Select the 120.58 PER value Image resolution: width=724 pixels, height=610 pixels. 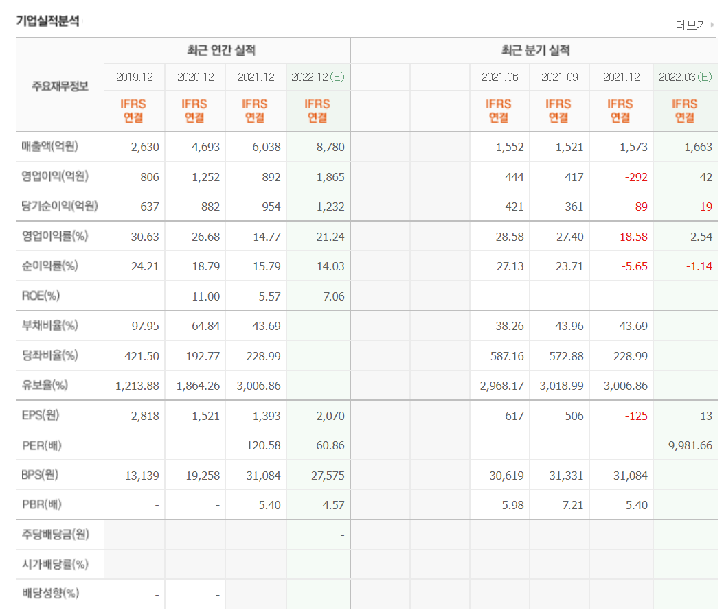264,445
